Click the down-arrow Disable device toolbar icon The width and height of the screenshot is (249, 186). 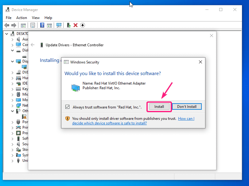(83, 25)
